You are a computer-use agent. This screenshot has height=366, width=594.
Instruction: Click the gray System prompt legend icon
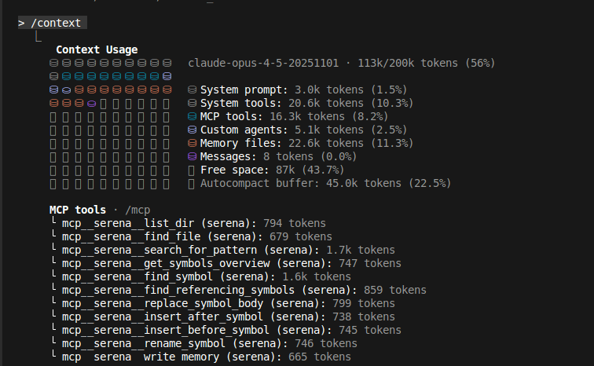pyautogui.click(x=192, y=90)
